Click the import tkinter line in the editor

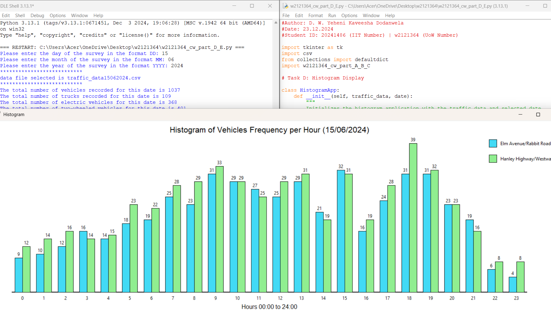click(312, 47)
